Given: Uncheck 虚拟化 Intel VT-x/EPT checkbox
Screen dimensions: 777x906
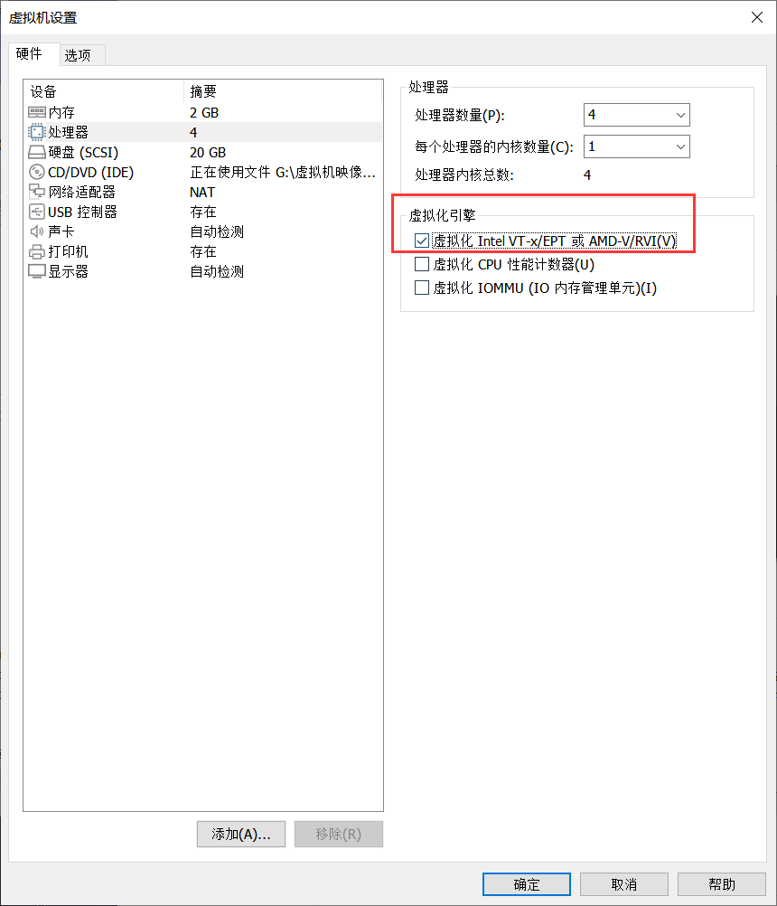Looking at the screenshot, I should (422, 241).
